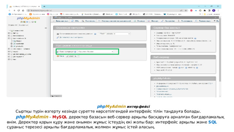Open the browser side panel icon

click(209, 11)
